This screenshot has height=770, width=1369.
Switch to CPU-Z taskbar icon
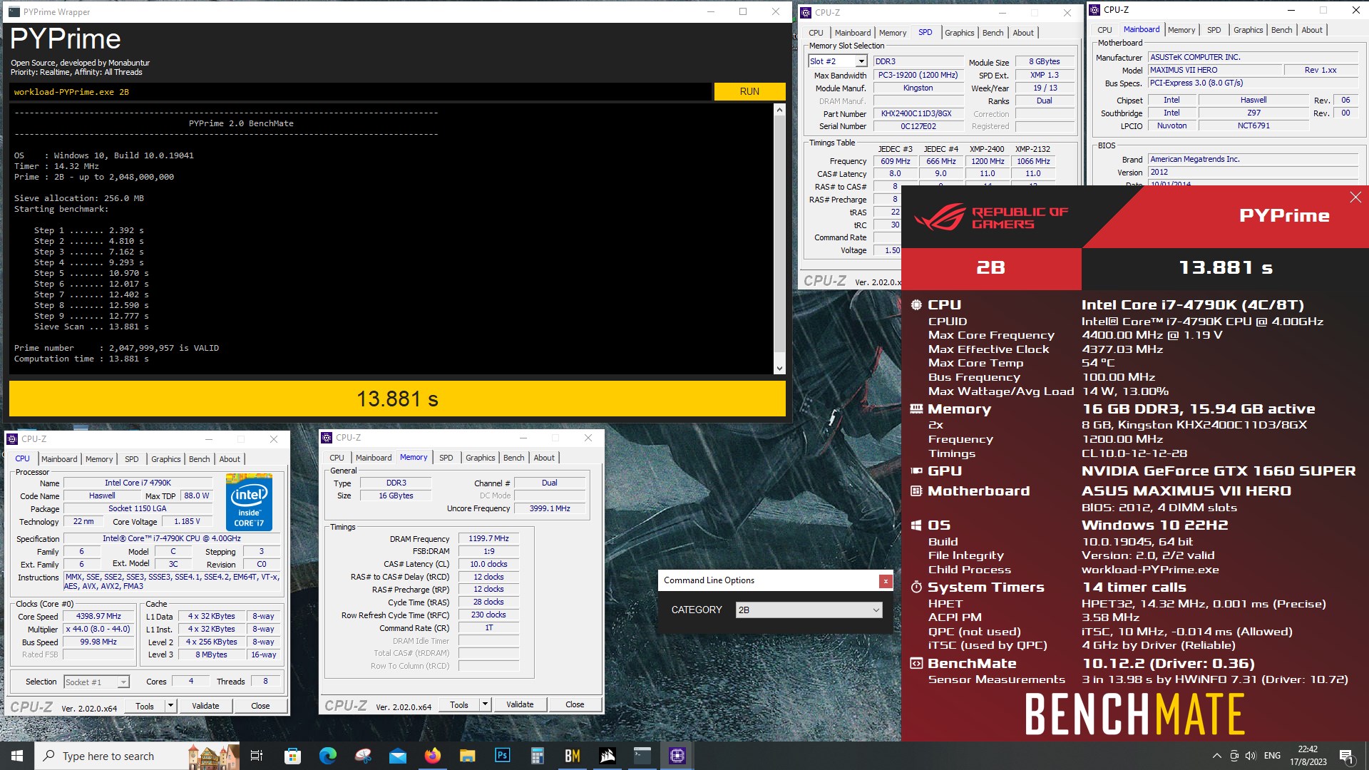point(677,756)
